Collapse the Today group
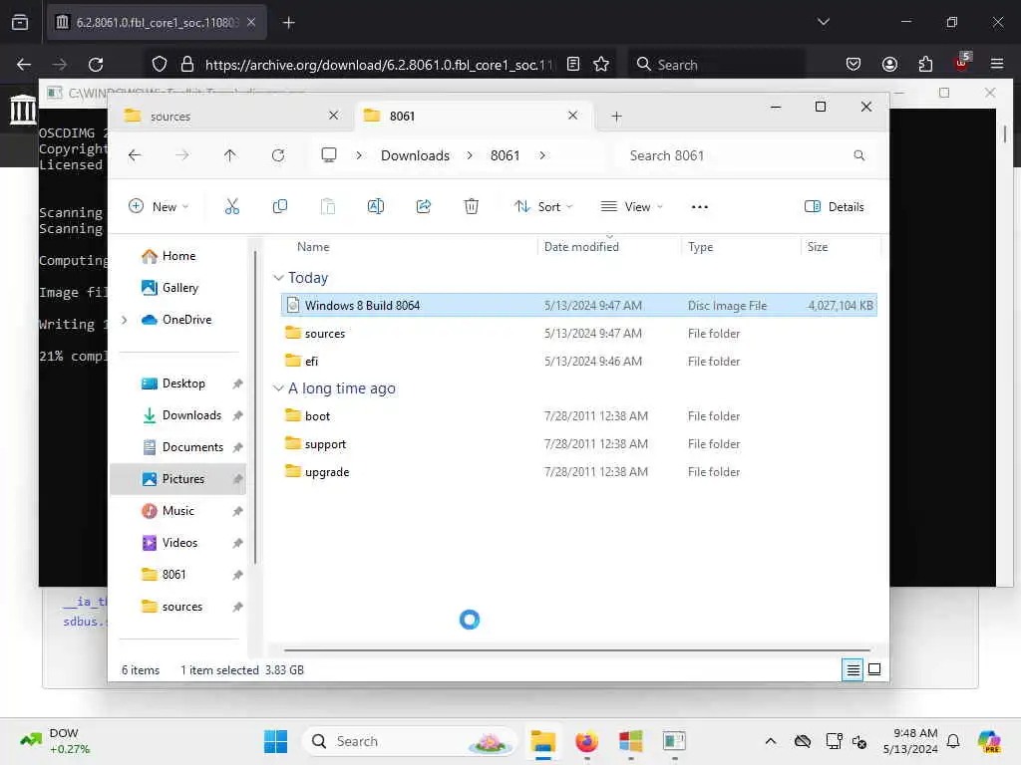This screenshot has width=1021, height=765. point(278,278)
